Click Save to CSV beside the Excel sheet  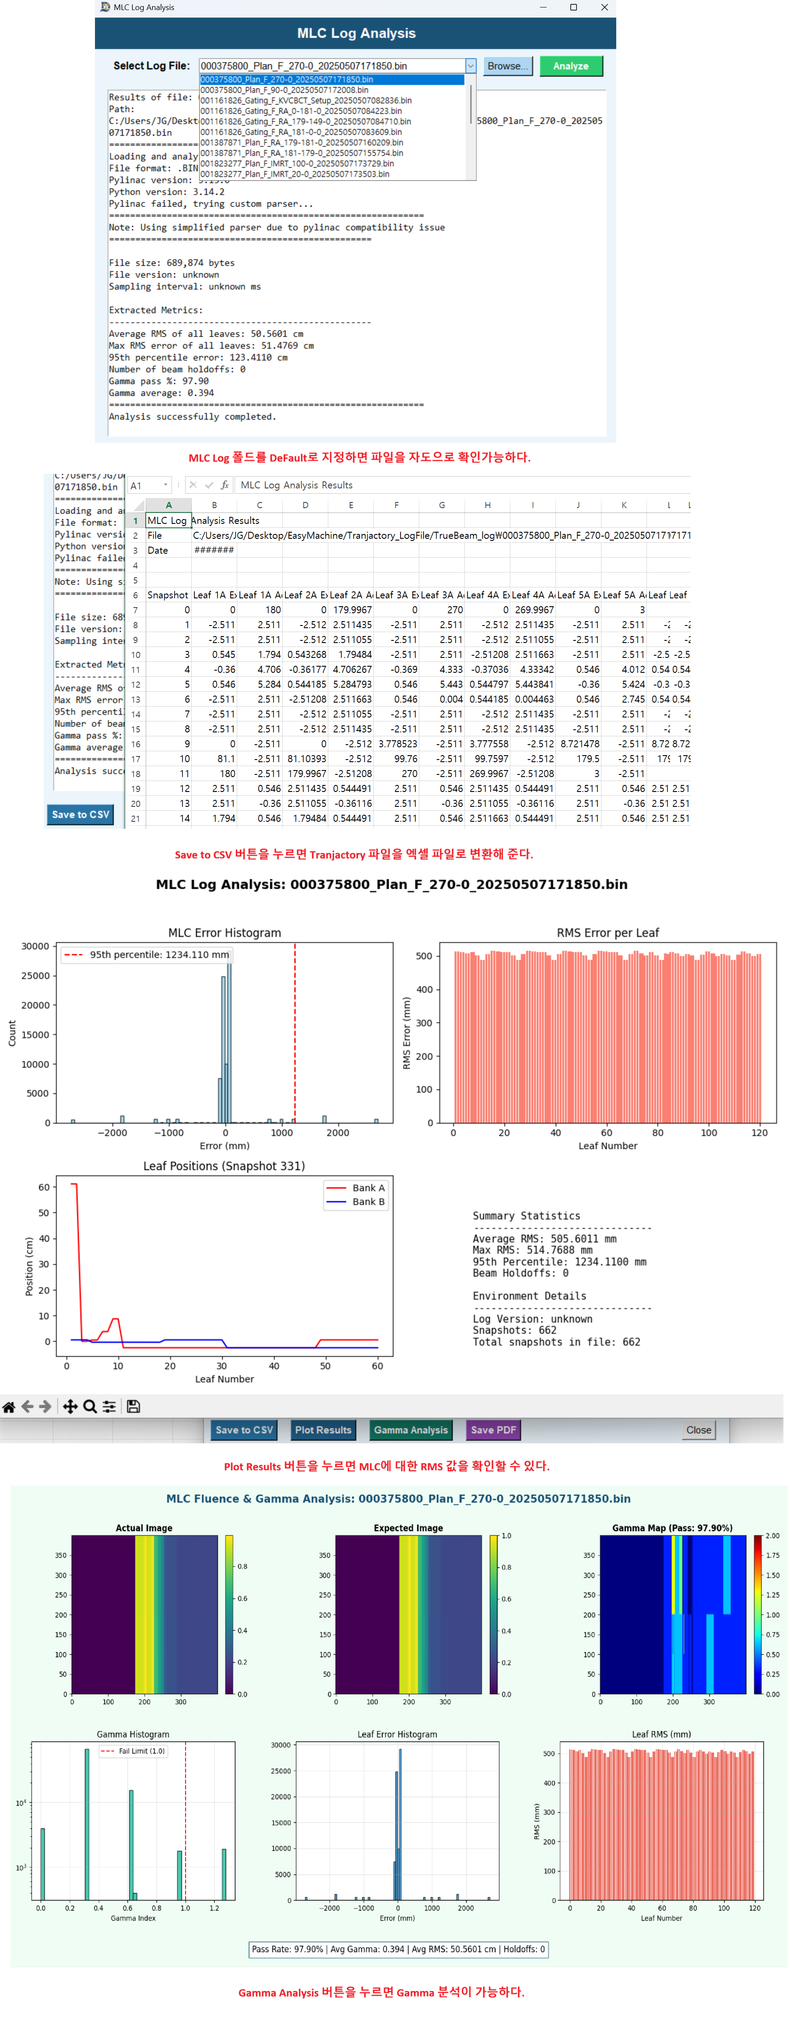(x=81, y=815)
